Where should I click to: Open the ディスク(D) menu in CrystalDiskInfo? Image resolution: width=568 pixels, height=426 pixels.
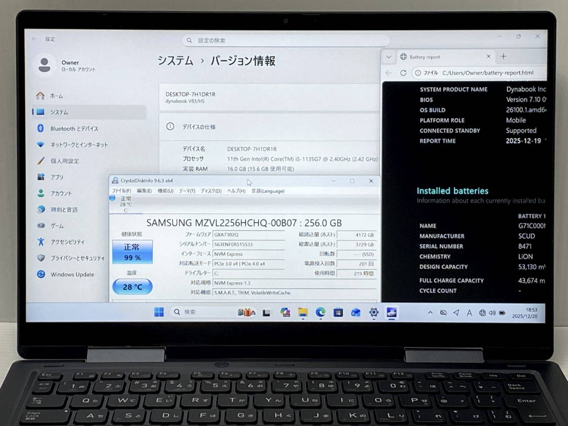click(x=211, y=191)
